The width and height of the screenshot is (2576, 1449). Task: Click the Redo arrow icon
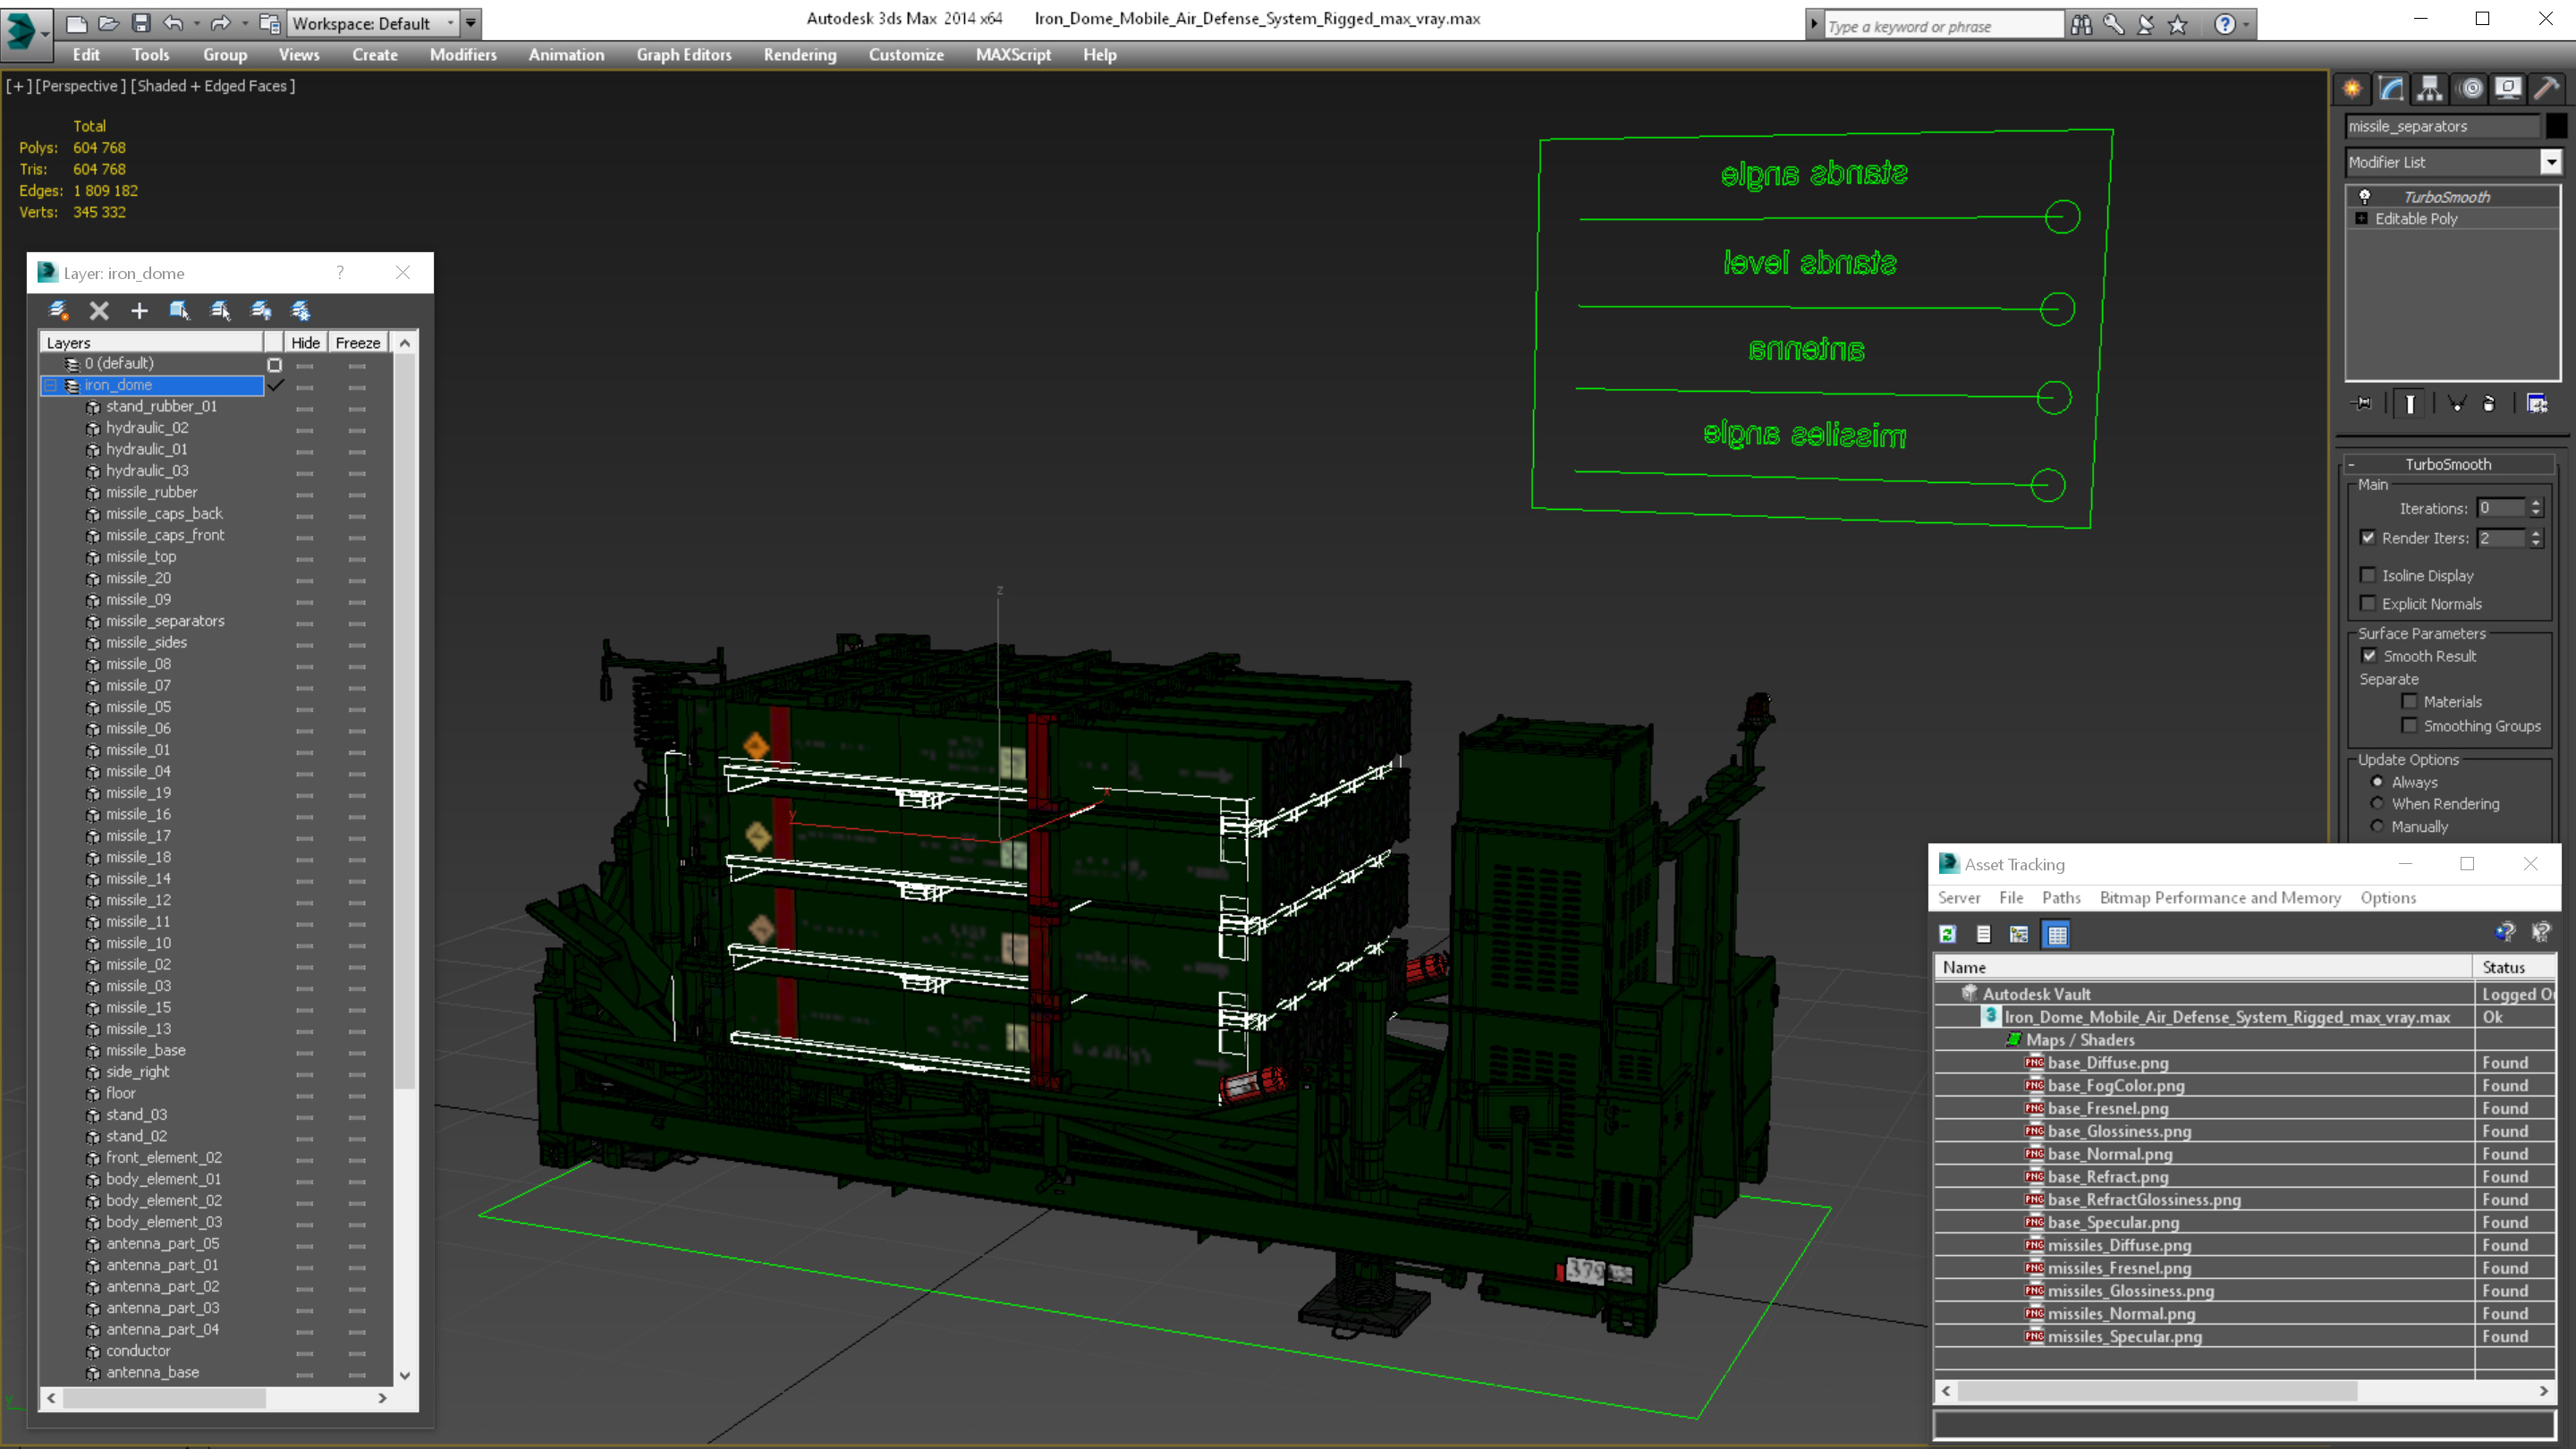[x=221, y=23]
